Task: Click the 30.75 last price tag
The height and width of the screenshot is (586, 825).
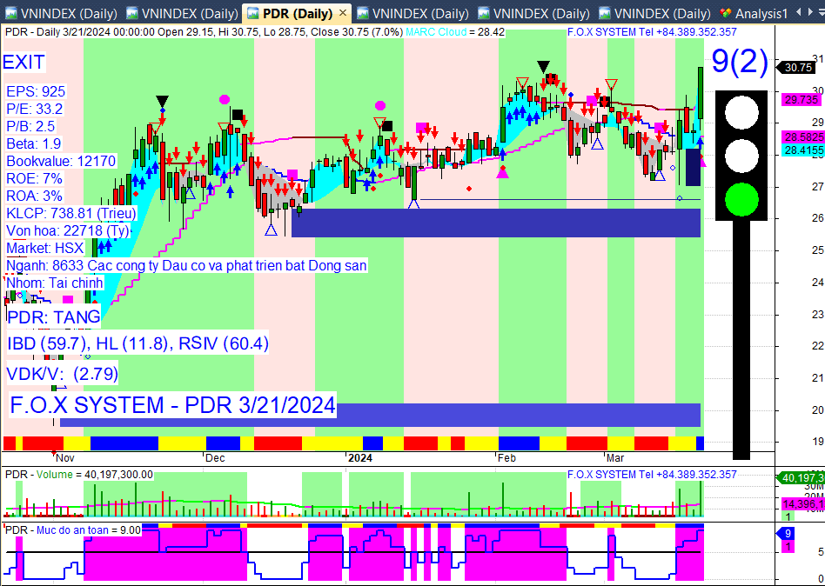Action: point(798,67)
